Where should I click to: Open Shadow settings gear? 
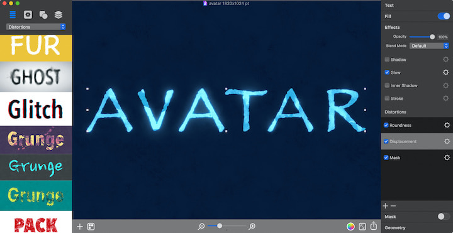(x=446, y=60)
